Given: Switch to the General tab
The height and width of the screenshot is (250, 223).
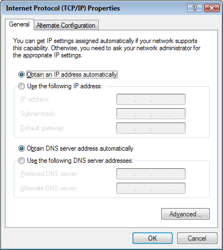Looking at the screenshot, I should (x=19, y=24).
